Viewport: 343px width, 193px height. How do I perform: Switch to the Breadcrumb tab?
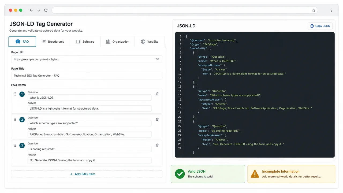53,42
